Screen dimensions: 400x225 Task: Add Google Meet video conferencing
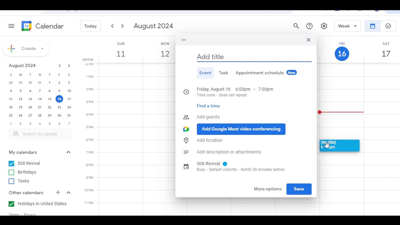tap(241, 129)
